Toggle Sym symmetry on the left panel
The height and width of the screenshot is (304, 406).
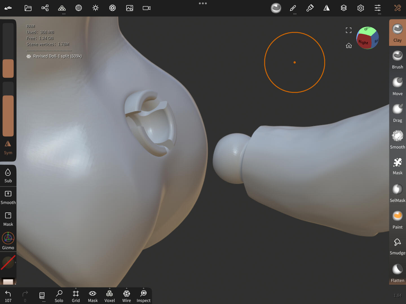pyautogui.click(x=8, y=147)
